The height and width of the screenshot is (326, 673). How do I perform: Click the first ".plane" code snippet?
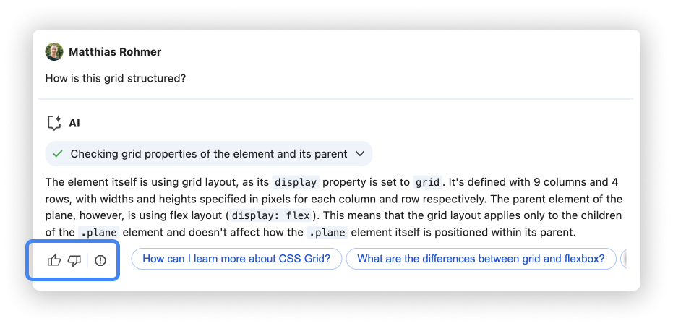click(97, 233)
